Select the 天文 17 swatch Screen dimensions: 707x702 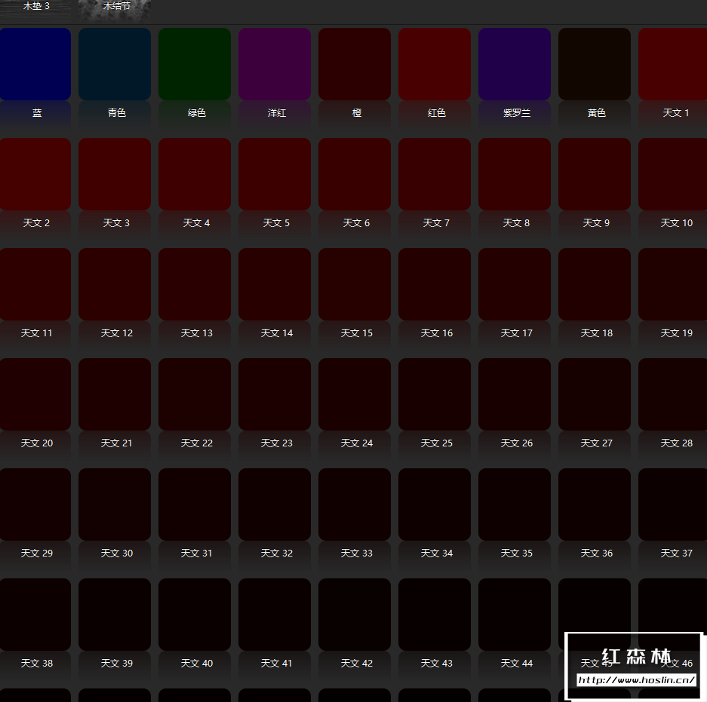(515, 284)
